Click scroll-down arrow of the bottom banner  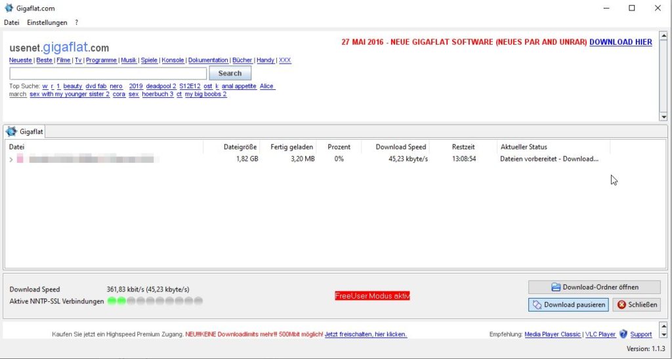click(x=663, y=335)
